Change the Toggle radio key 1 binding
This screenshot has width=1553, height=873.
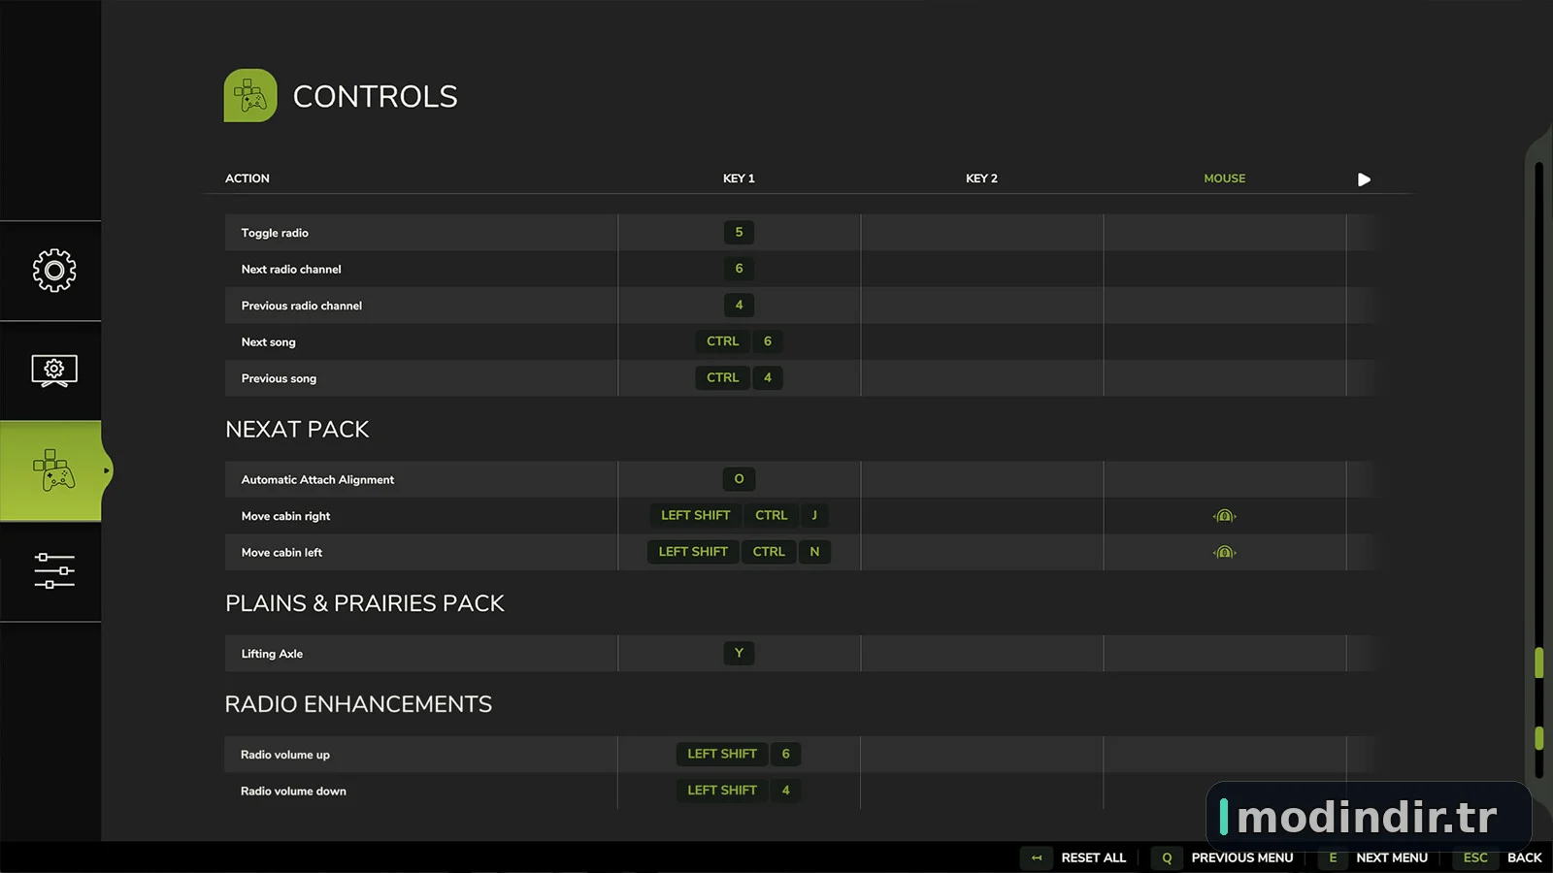click(x=739, y=233)
